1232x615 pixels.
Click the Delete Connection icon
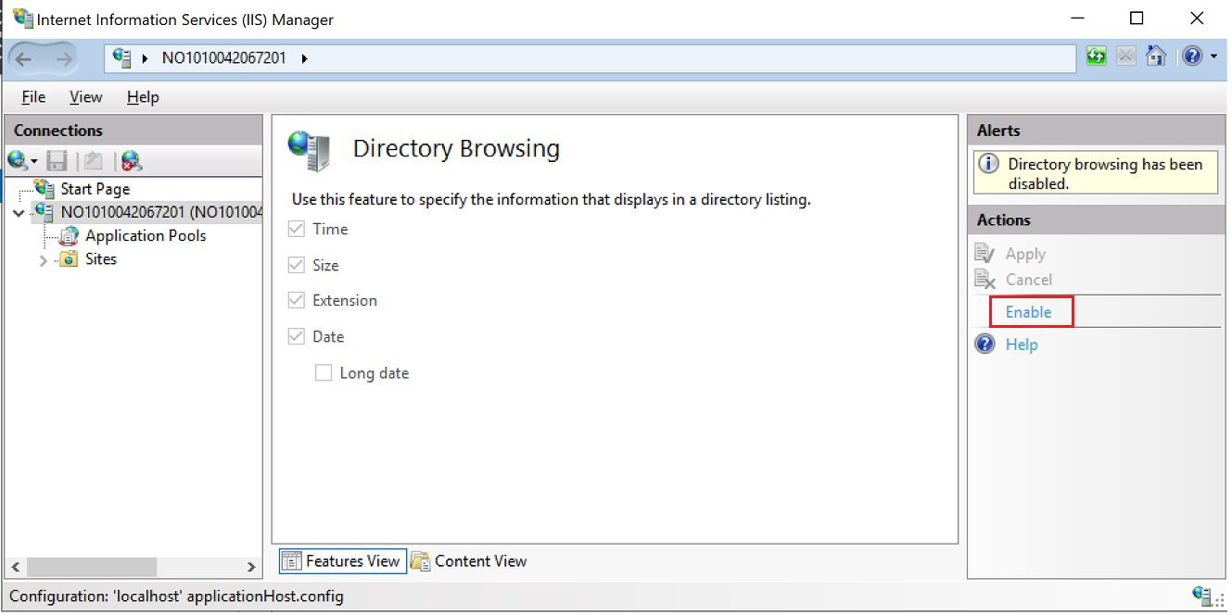point(132,161)
